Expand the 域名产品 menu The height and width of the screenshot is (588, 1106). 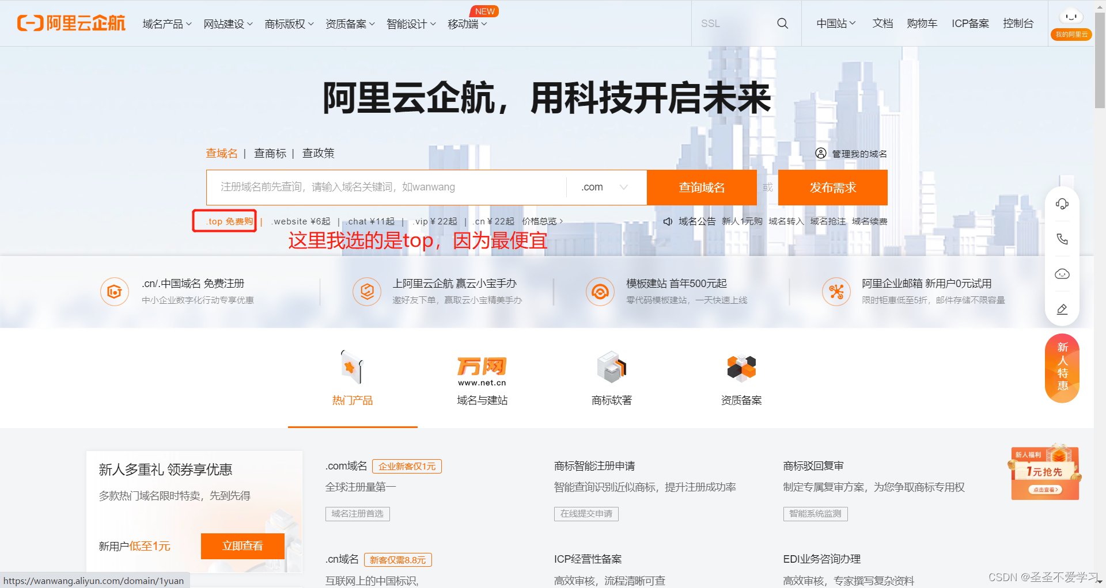(167, 24)
